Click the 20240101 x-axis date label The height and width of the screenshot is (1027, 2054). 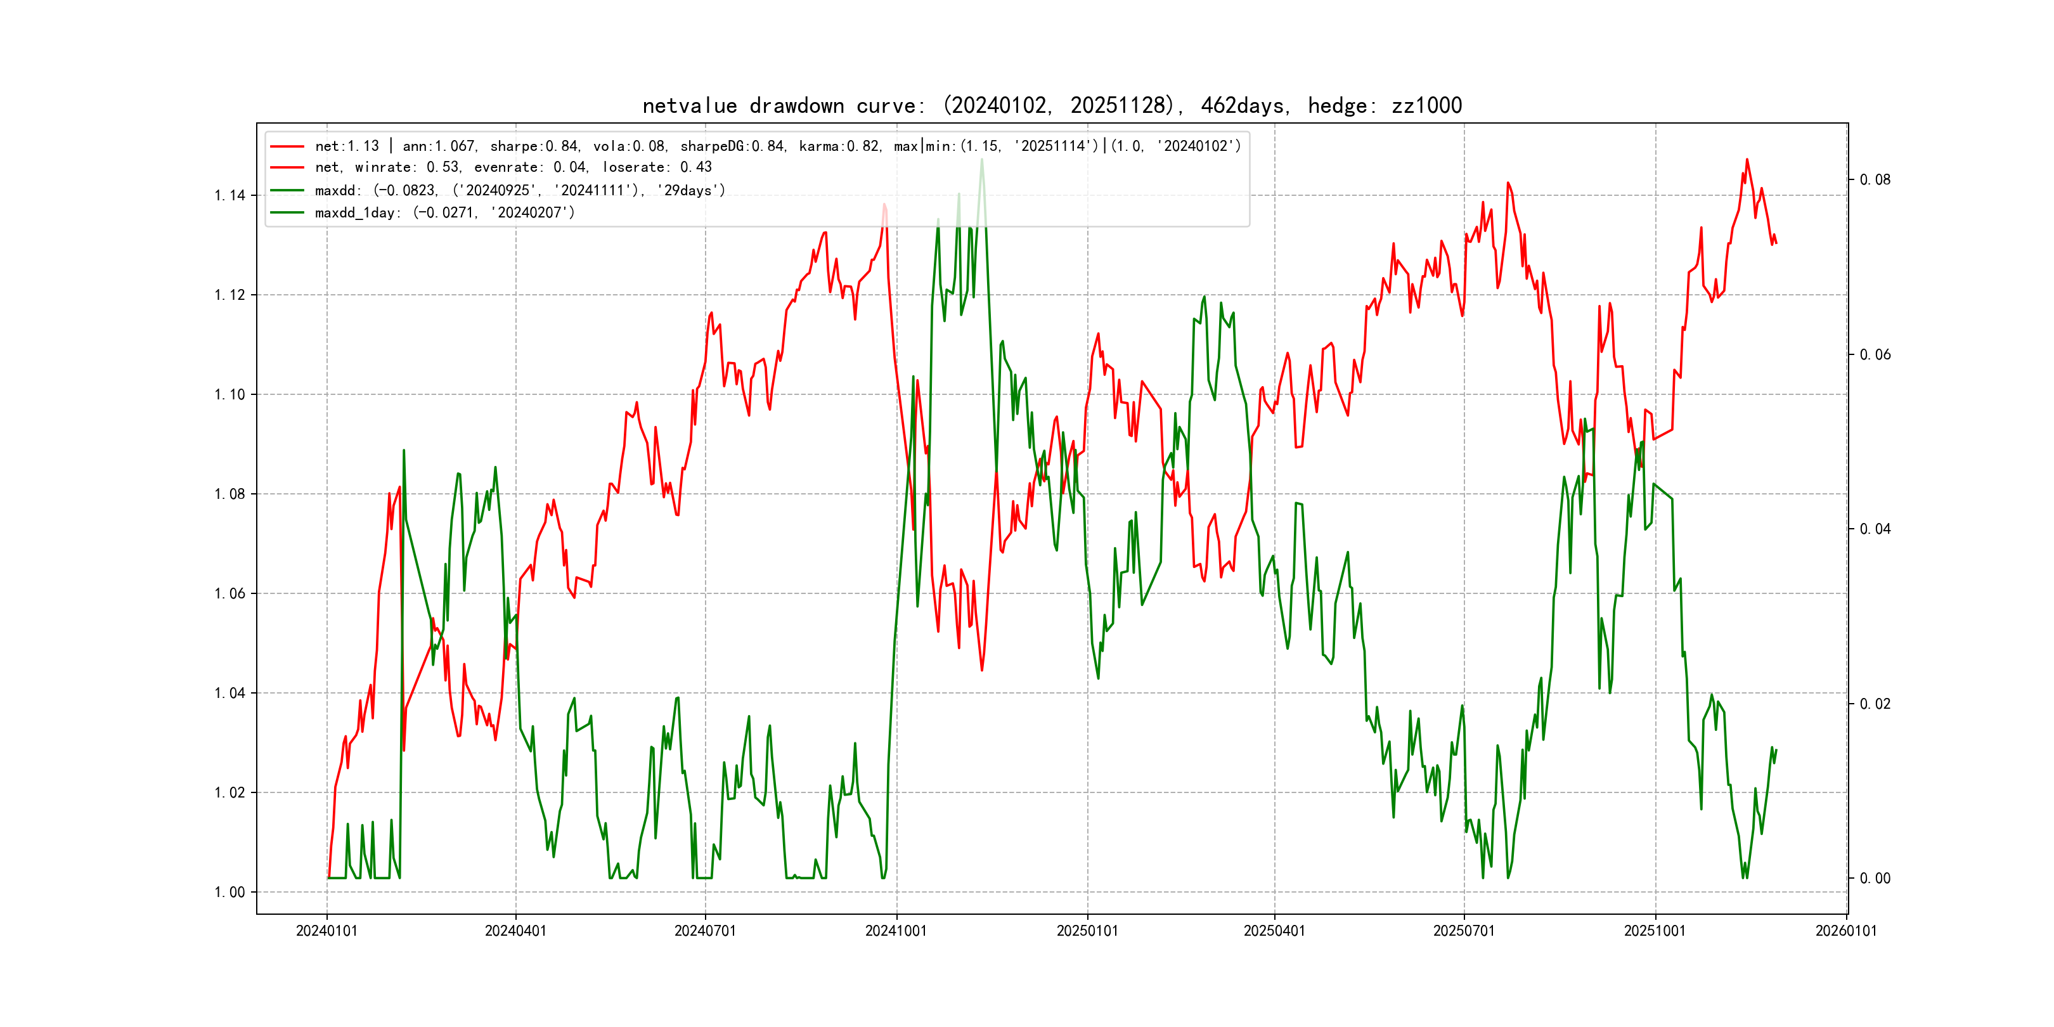pos(326,931)
